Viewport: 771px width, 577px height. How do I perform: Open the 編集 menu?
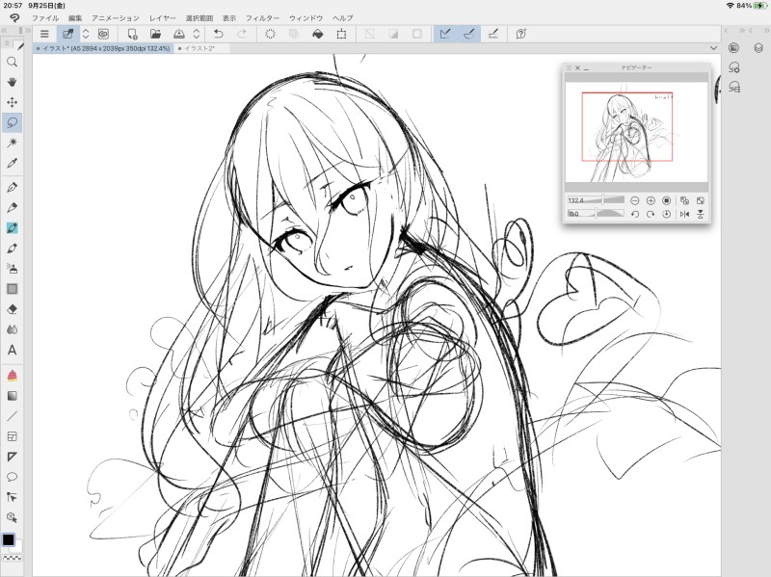click(75, 18)
